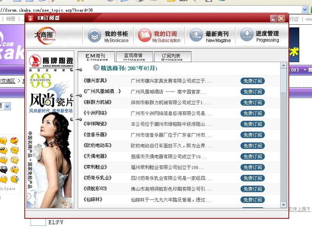The image size is (312, 230).
Task: Subscribe free to 《新群力机械》
Action: pyautogui.click(x=252, y=103)
